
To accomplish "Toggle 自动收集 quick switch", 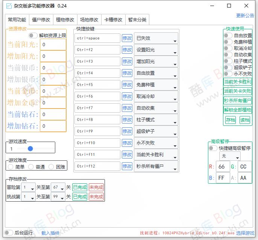I will coord(228,54).
